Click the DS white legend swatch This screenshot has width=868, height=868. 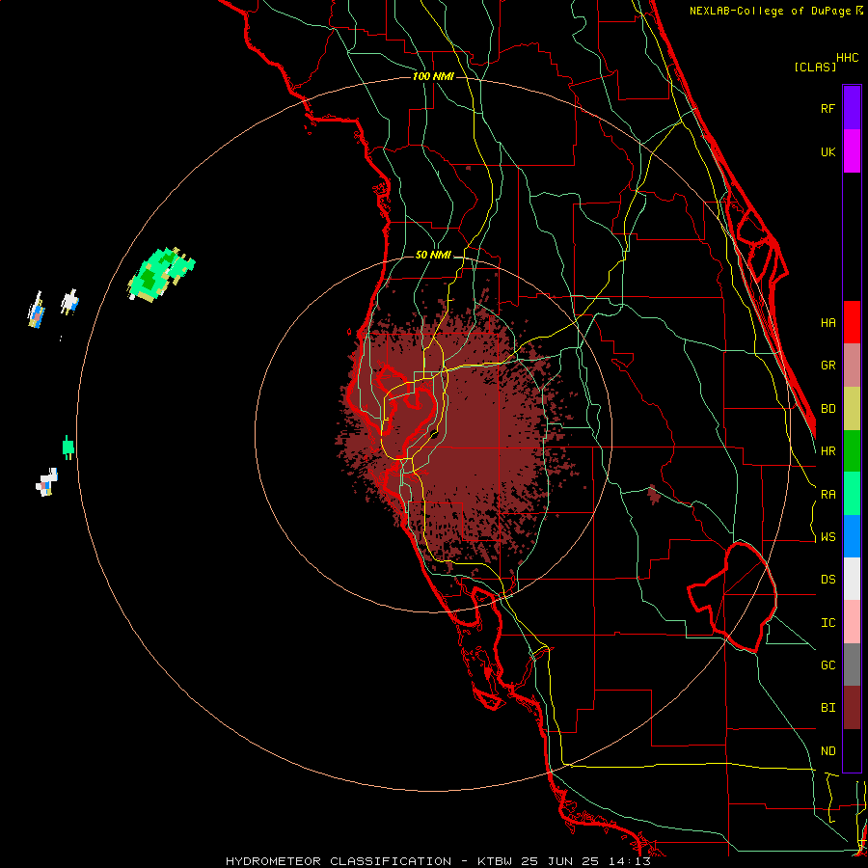click(852, 579)
